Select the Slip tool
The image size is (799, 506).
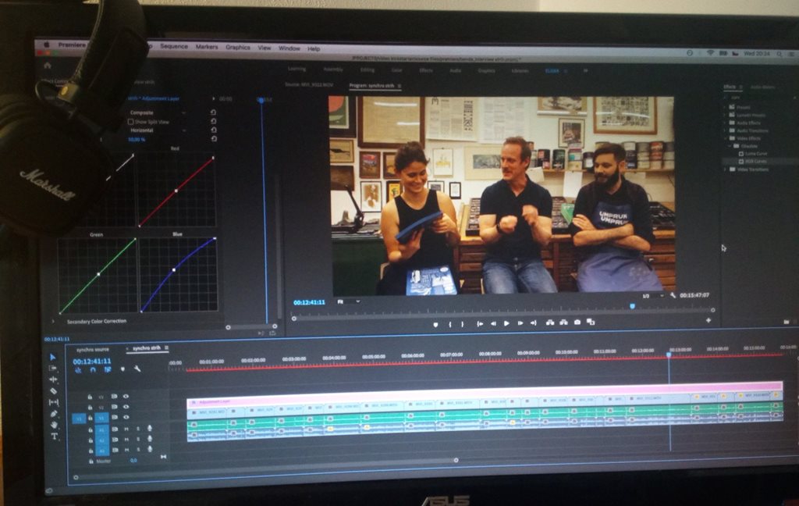[x=54, y=402]
